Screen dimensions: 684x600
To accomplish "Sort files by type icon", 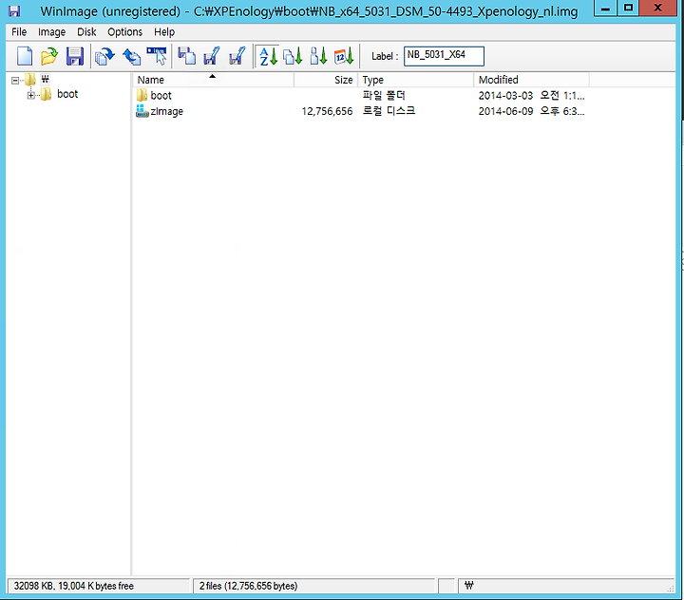I will 293,56.
